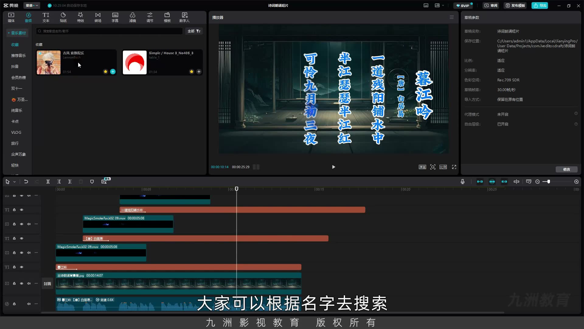Split the clip at playhead
The height and width of the screenshot is (329, 584).
click(x=48, y=182)
